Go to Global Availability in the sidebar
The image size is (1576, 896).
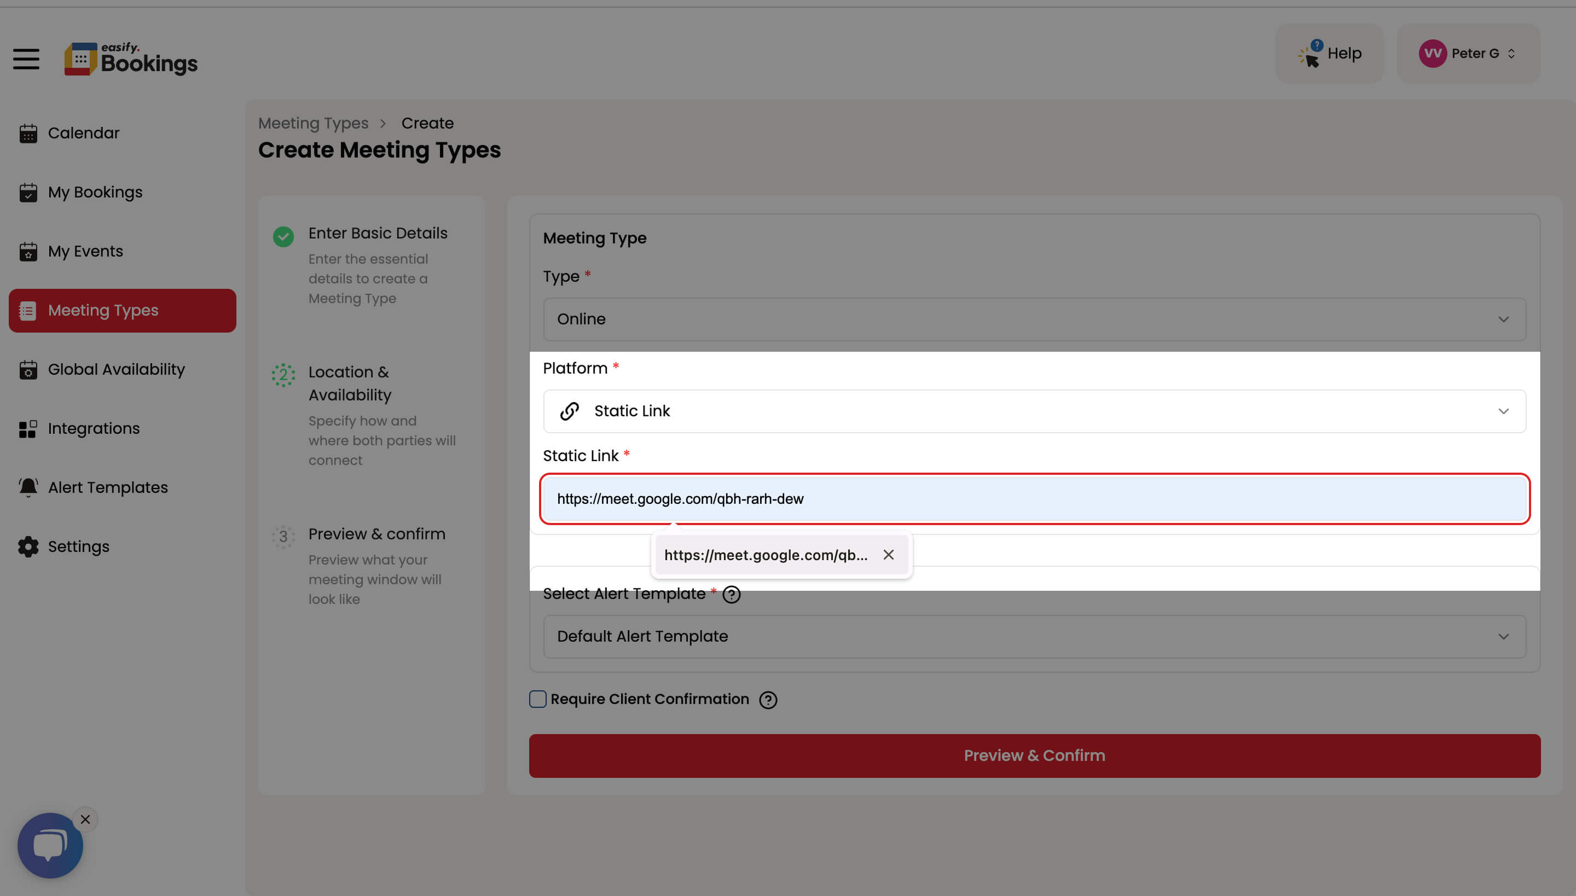pyautogui.click(x=116, y=369)
